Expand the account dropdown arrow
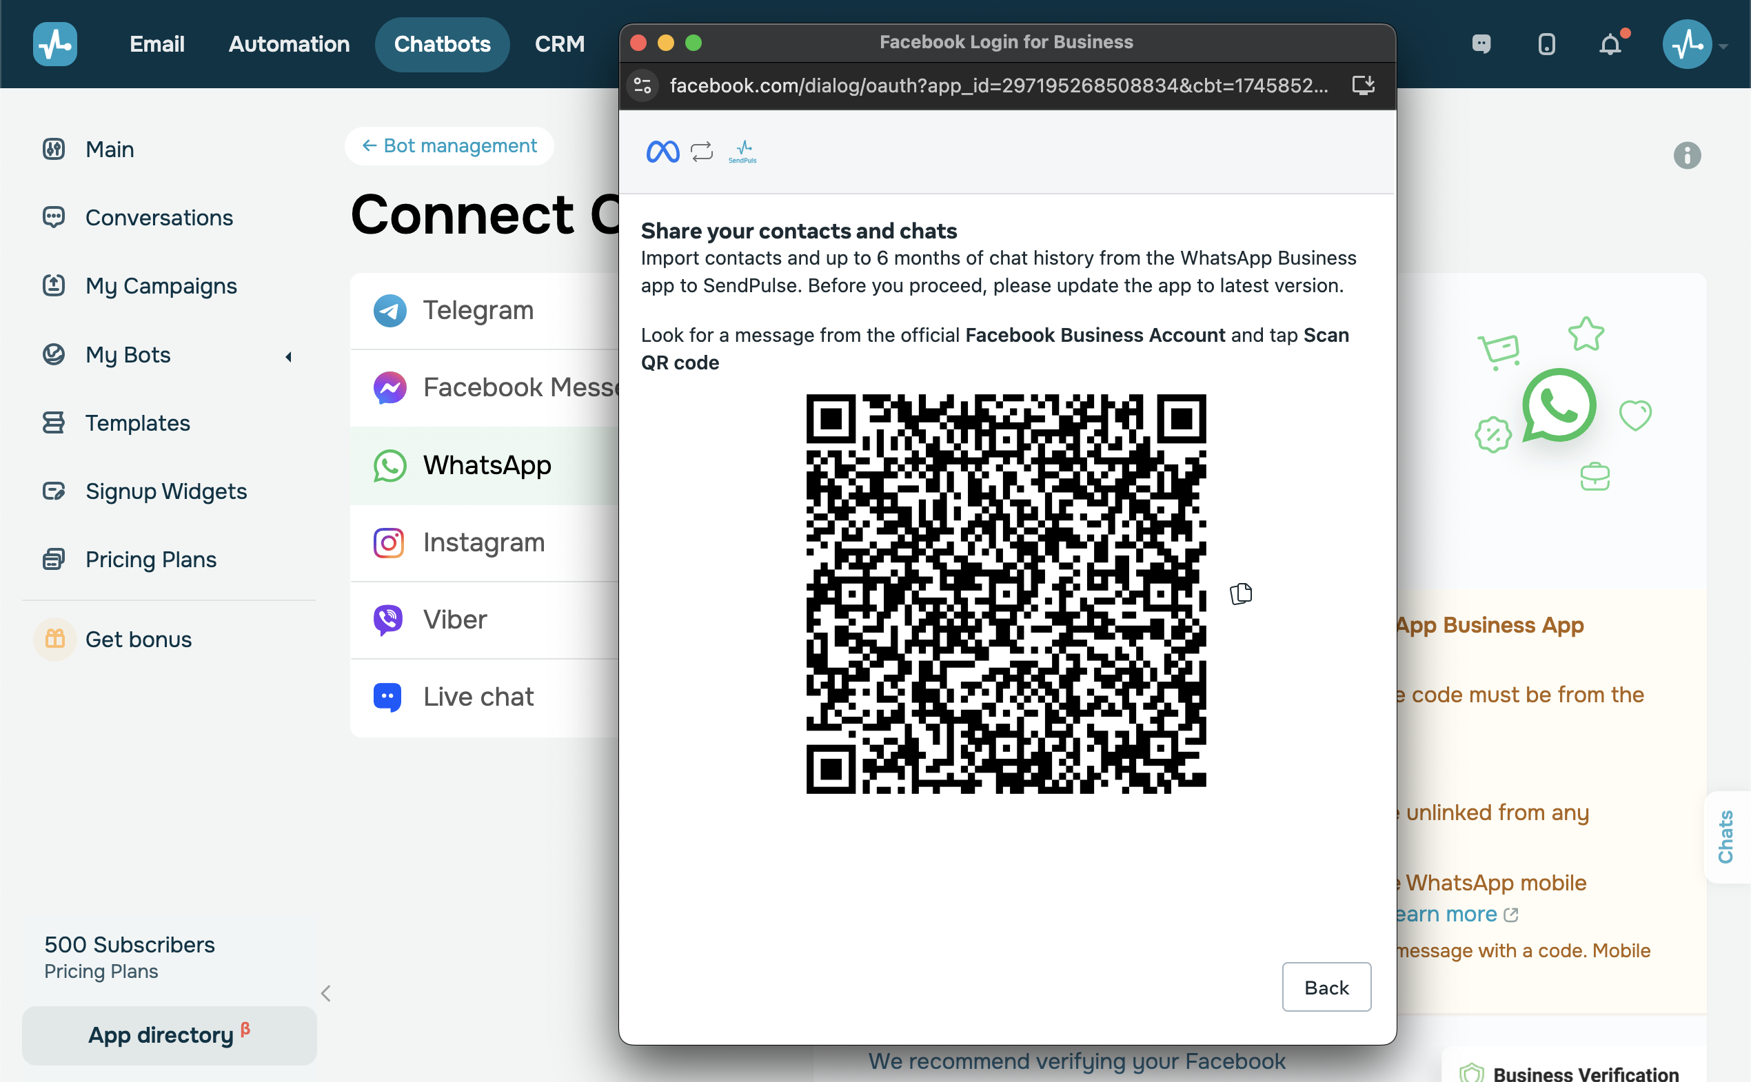The image size is (1751, 1082). (x=1724, y=46)
